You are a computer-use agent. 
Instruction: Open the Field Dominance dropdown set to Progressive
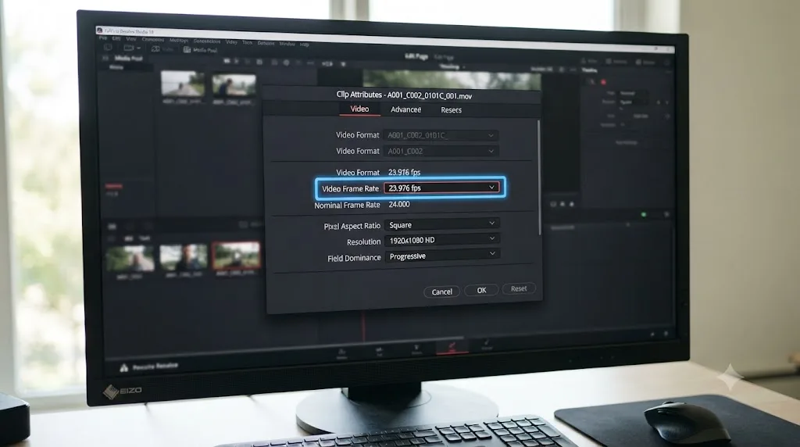pos(442,256)
